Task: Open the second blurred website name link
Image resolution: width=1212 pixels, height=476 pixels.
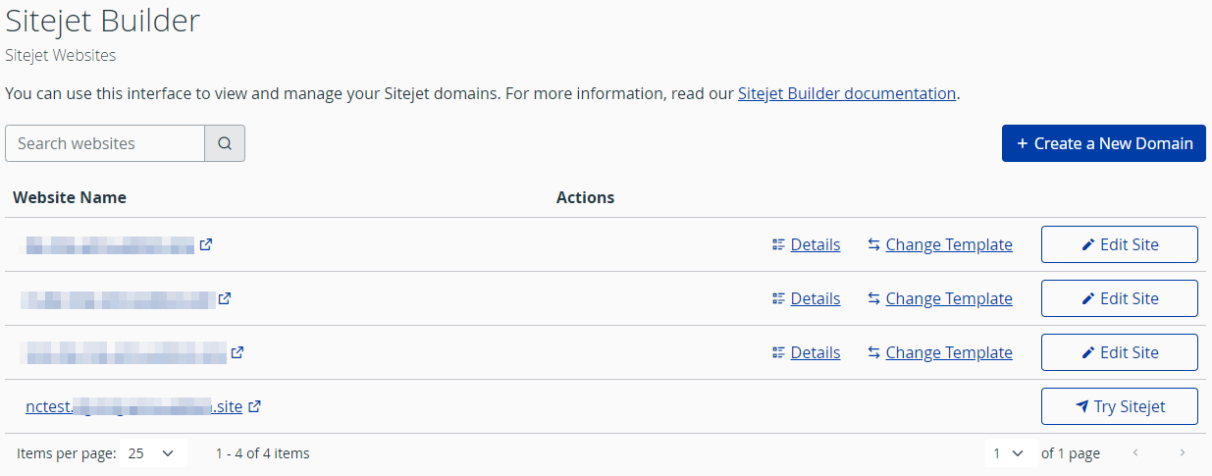Action: click(120, 298)
